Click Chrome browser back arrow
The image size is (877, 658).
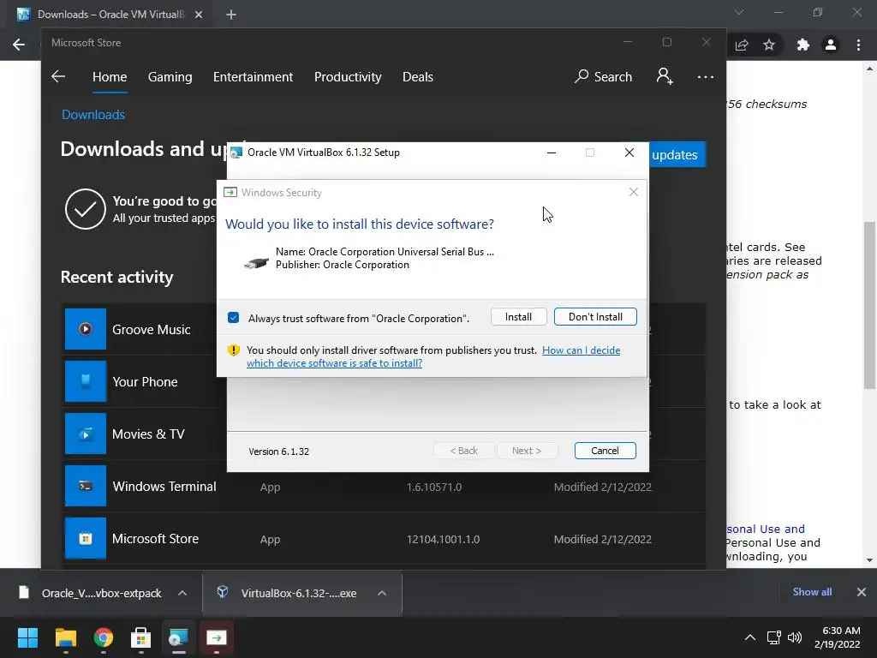click(x=19, y=45)
